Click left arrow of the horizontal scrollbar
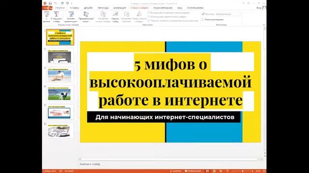309x173 pixels. tap(80, 159)
